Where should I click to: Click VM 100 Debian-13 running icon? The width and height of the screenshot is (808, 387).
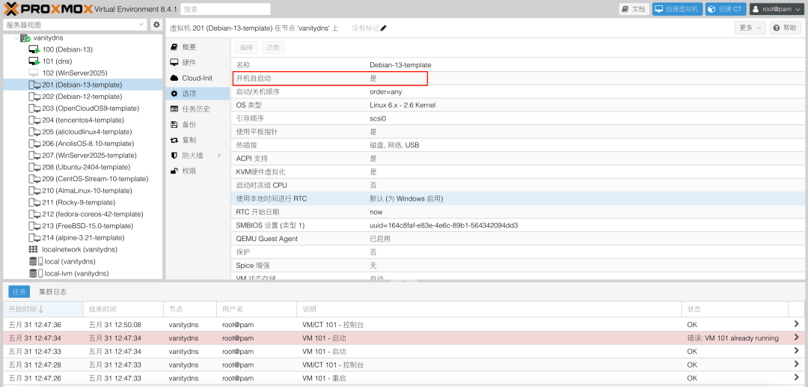(34, 49)
